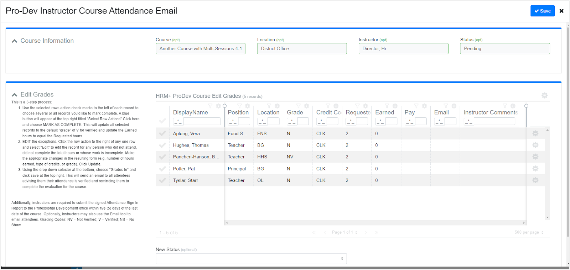Go to the last page of grid results

(377, 232)
